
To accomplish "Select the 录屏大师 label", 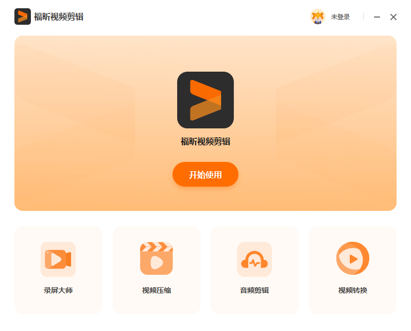I will click(x=58, y=290).
